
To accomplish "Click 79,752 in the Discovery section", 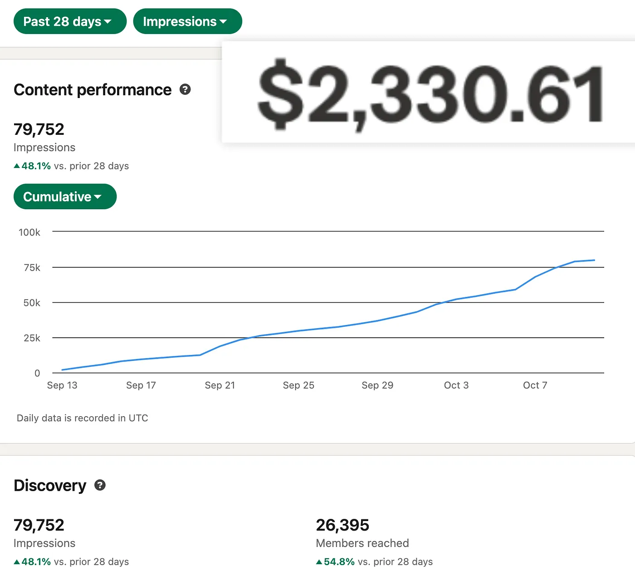I will (39, 525).
